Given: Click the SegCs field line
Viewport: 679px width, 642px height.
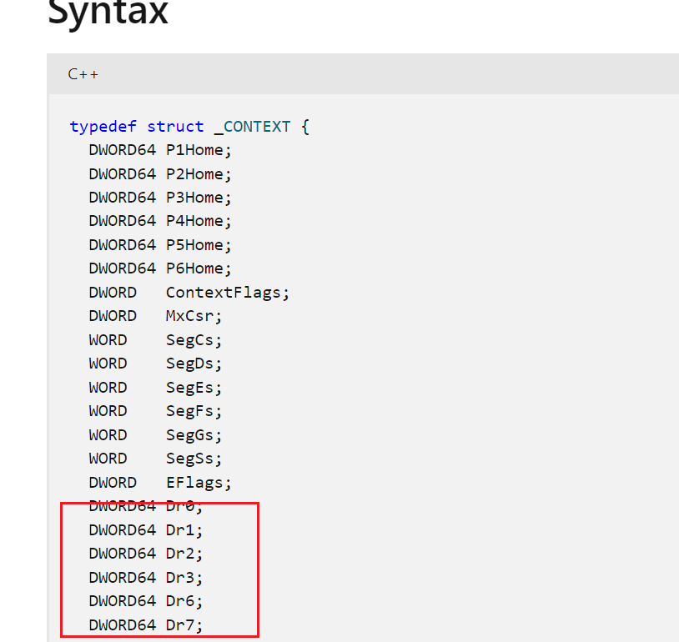Looking at the screenshot, I should point(155,340).
